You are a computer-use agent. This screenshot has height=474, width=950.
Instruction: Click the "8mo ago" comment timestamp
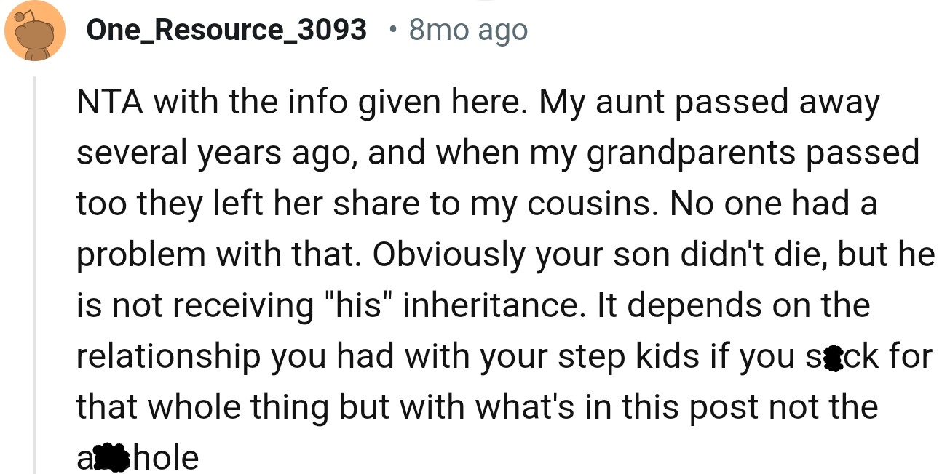tap(468, 30)
